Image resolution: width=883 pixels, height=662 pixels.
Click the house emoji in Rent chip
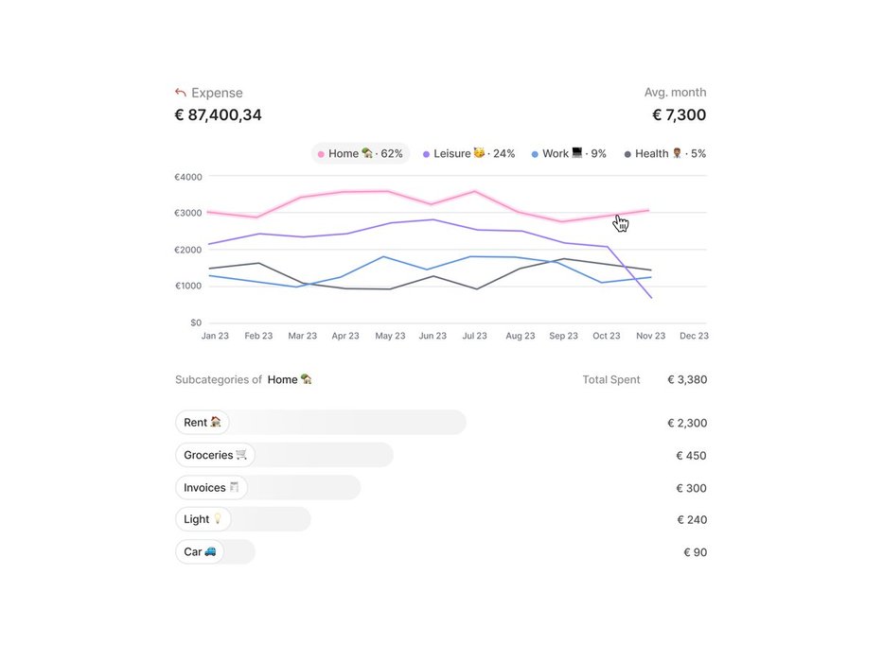coord(216,423)
